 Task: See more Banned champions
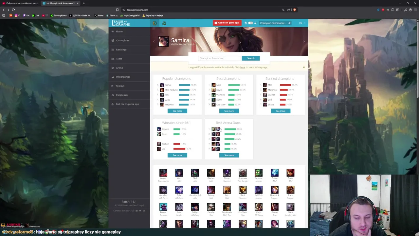coord(281,111)
